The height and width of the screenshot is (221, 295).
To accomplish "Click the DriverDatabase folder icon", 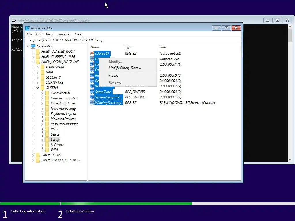I will [x=47, y=103].
